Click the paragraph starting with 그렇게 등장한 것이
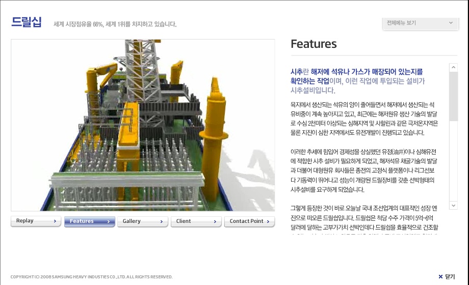Image resolution: width=469 pixels, height=285 pixels. tap(364, 218)
